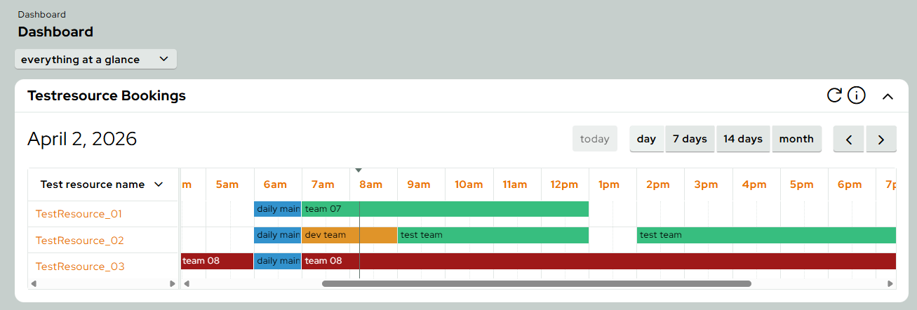Click the current time marker triangle
Viewport: 917px width, 310px height.
(x=359, y=170)
